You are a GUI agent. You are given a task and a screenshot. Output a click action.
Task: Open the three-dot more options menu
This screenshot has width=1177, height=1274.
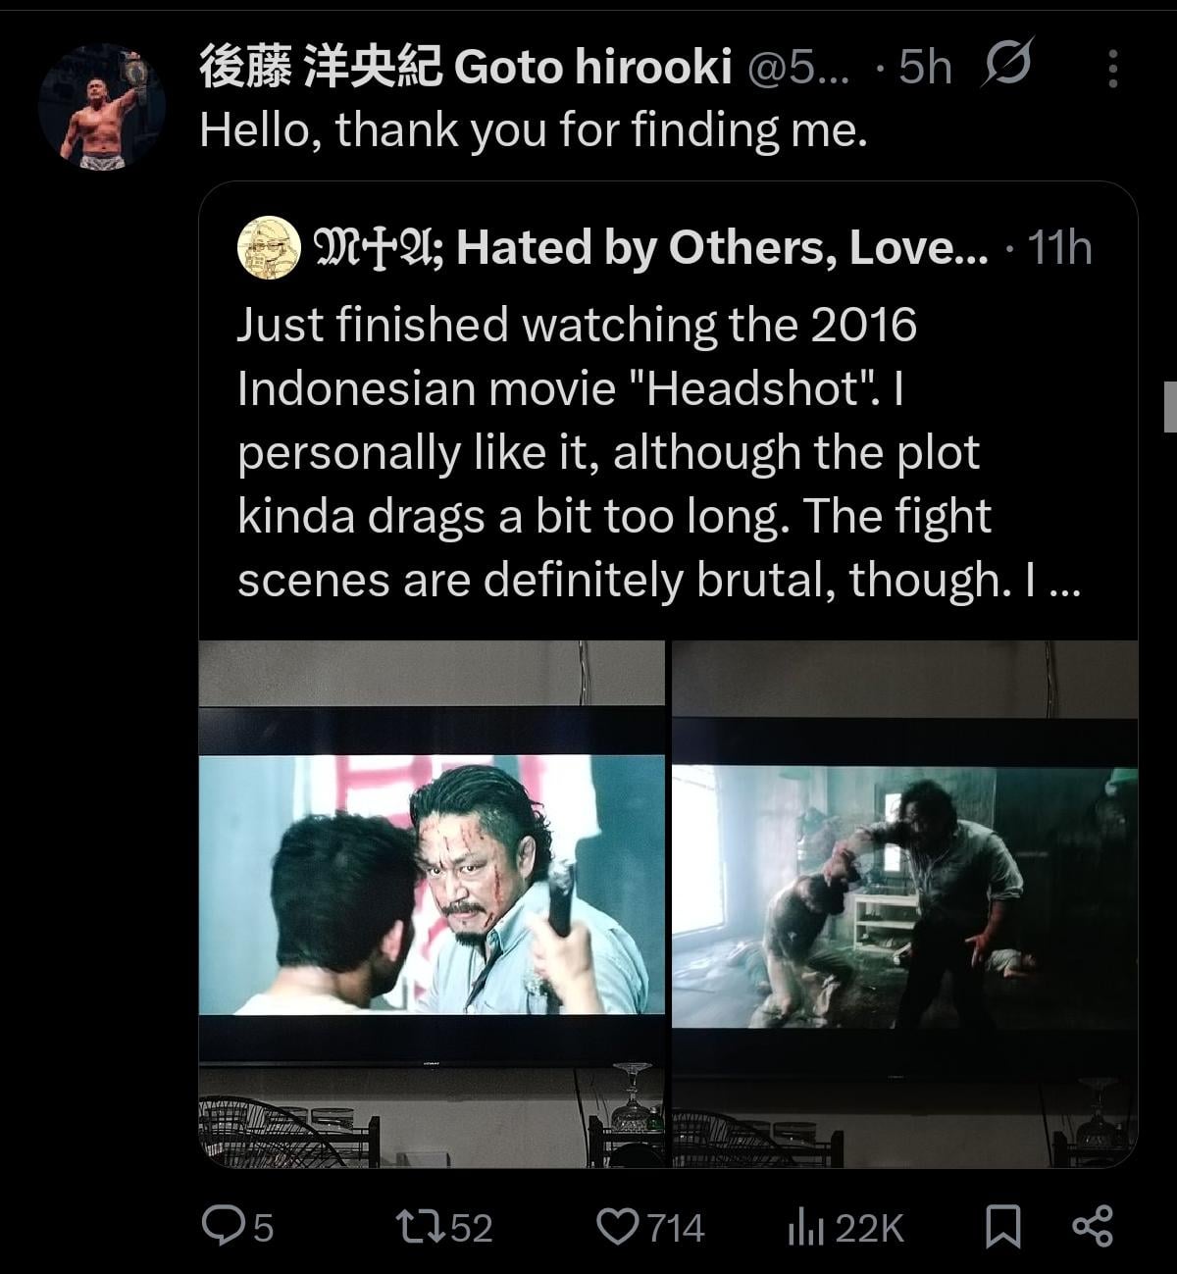click(1112, 69)
